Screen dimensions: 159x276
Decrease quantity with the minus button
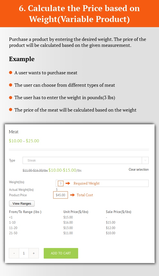click(x=14, y=253)
